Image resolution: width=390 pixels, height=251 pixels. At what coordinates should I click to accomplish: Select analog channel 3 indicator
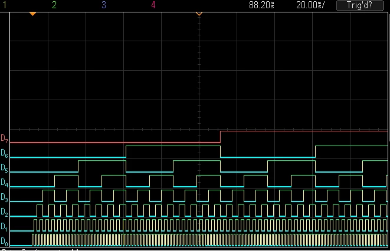(104, 5)
